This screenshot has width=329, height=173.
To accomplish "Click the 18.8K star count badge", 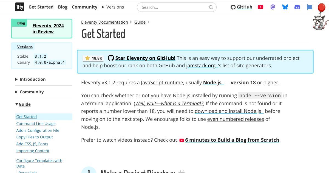I will 93,58.
